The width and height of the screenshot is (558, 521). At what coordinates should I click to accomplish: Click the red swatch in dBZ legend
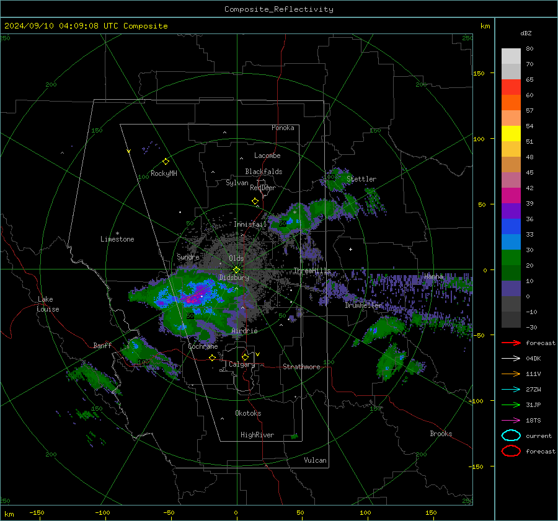pos(511,87)
